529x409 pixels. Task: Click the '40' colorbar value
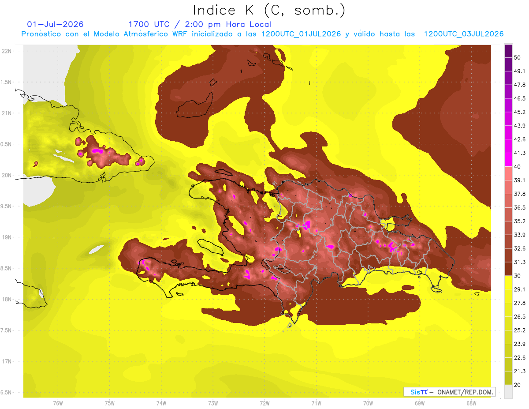[x=518, y=167]
